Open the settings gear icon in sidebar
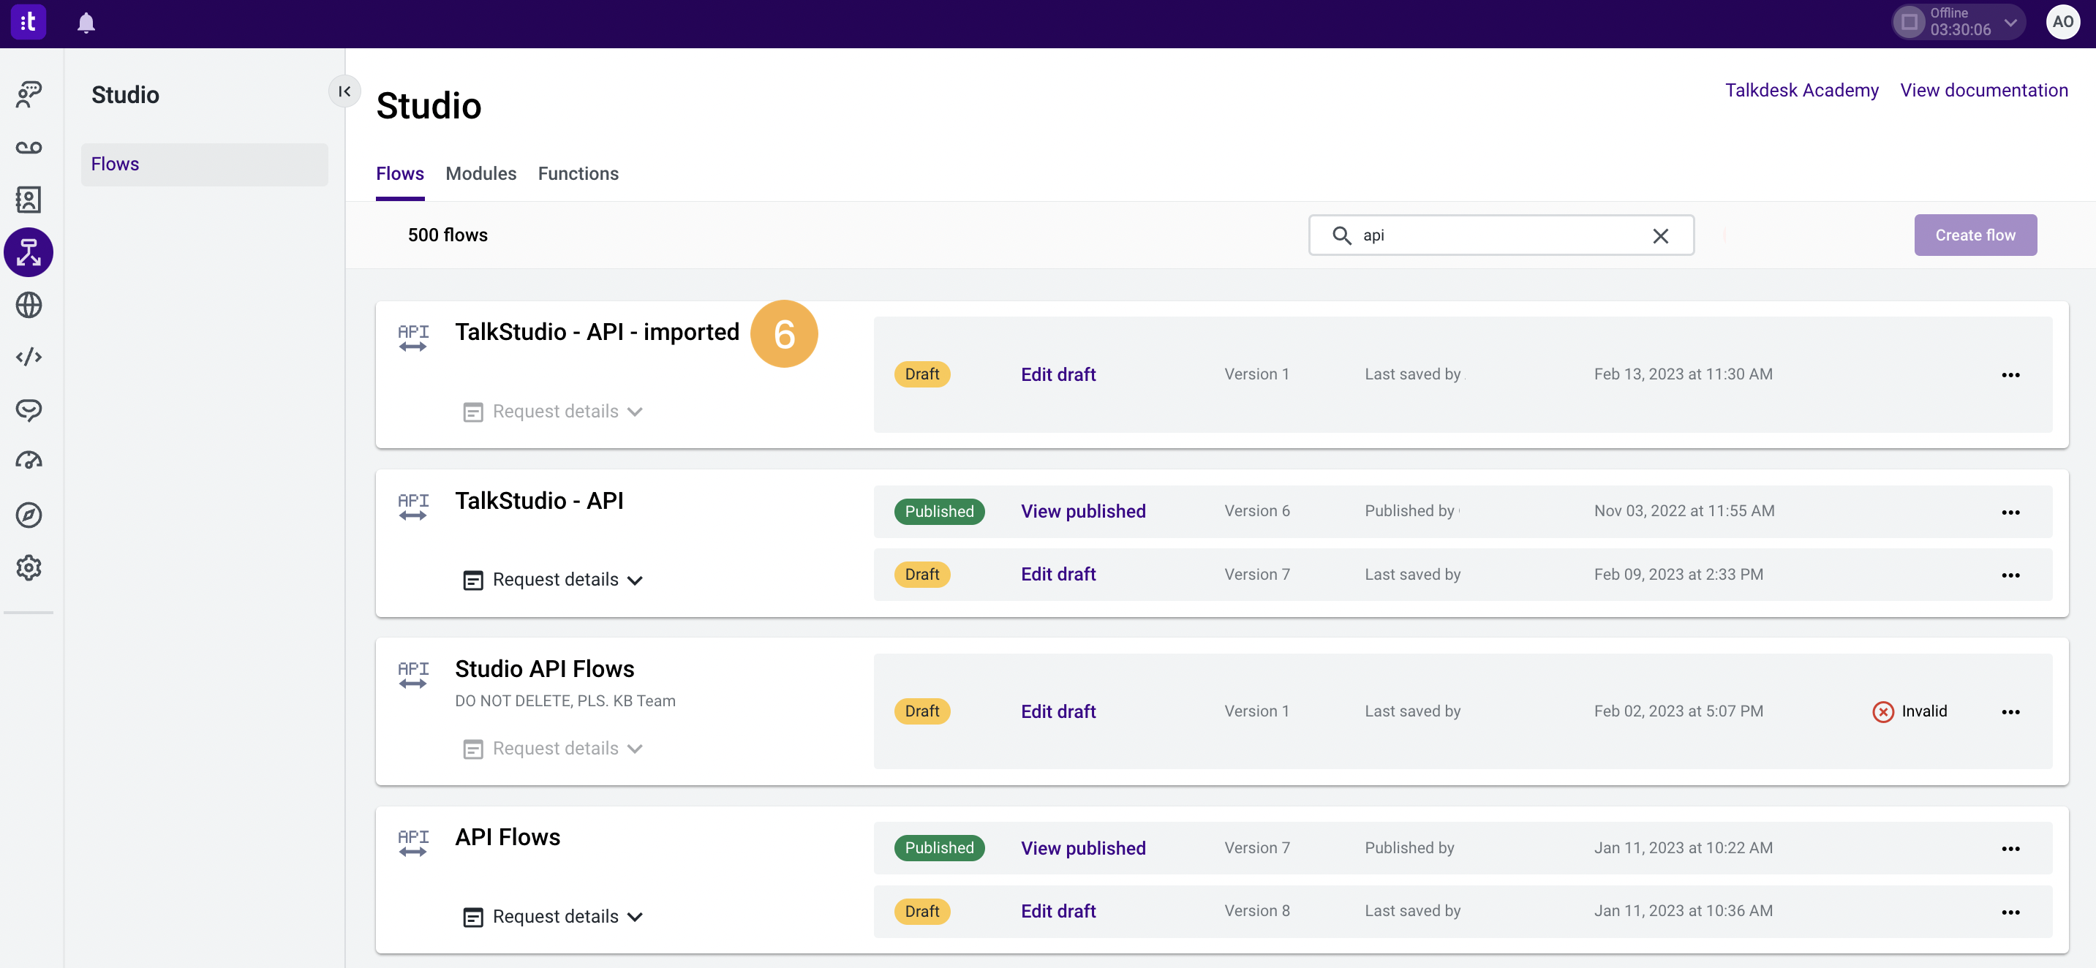The width and height of the screenshot is (2096, 968). pyautogui.click(x=29, y=568)
